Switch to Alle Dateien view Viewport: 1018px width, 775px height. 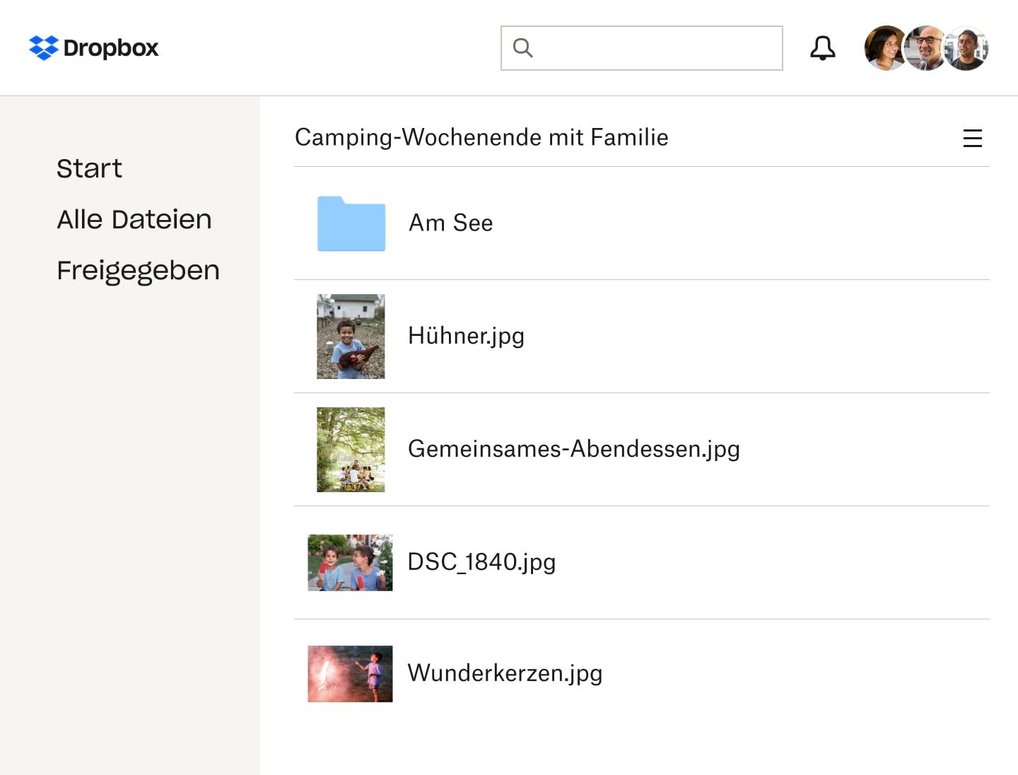(x=134, y=219)
